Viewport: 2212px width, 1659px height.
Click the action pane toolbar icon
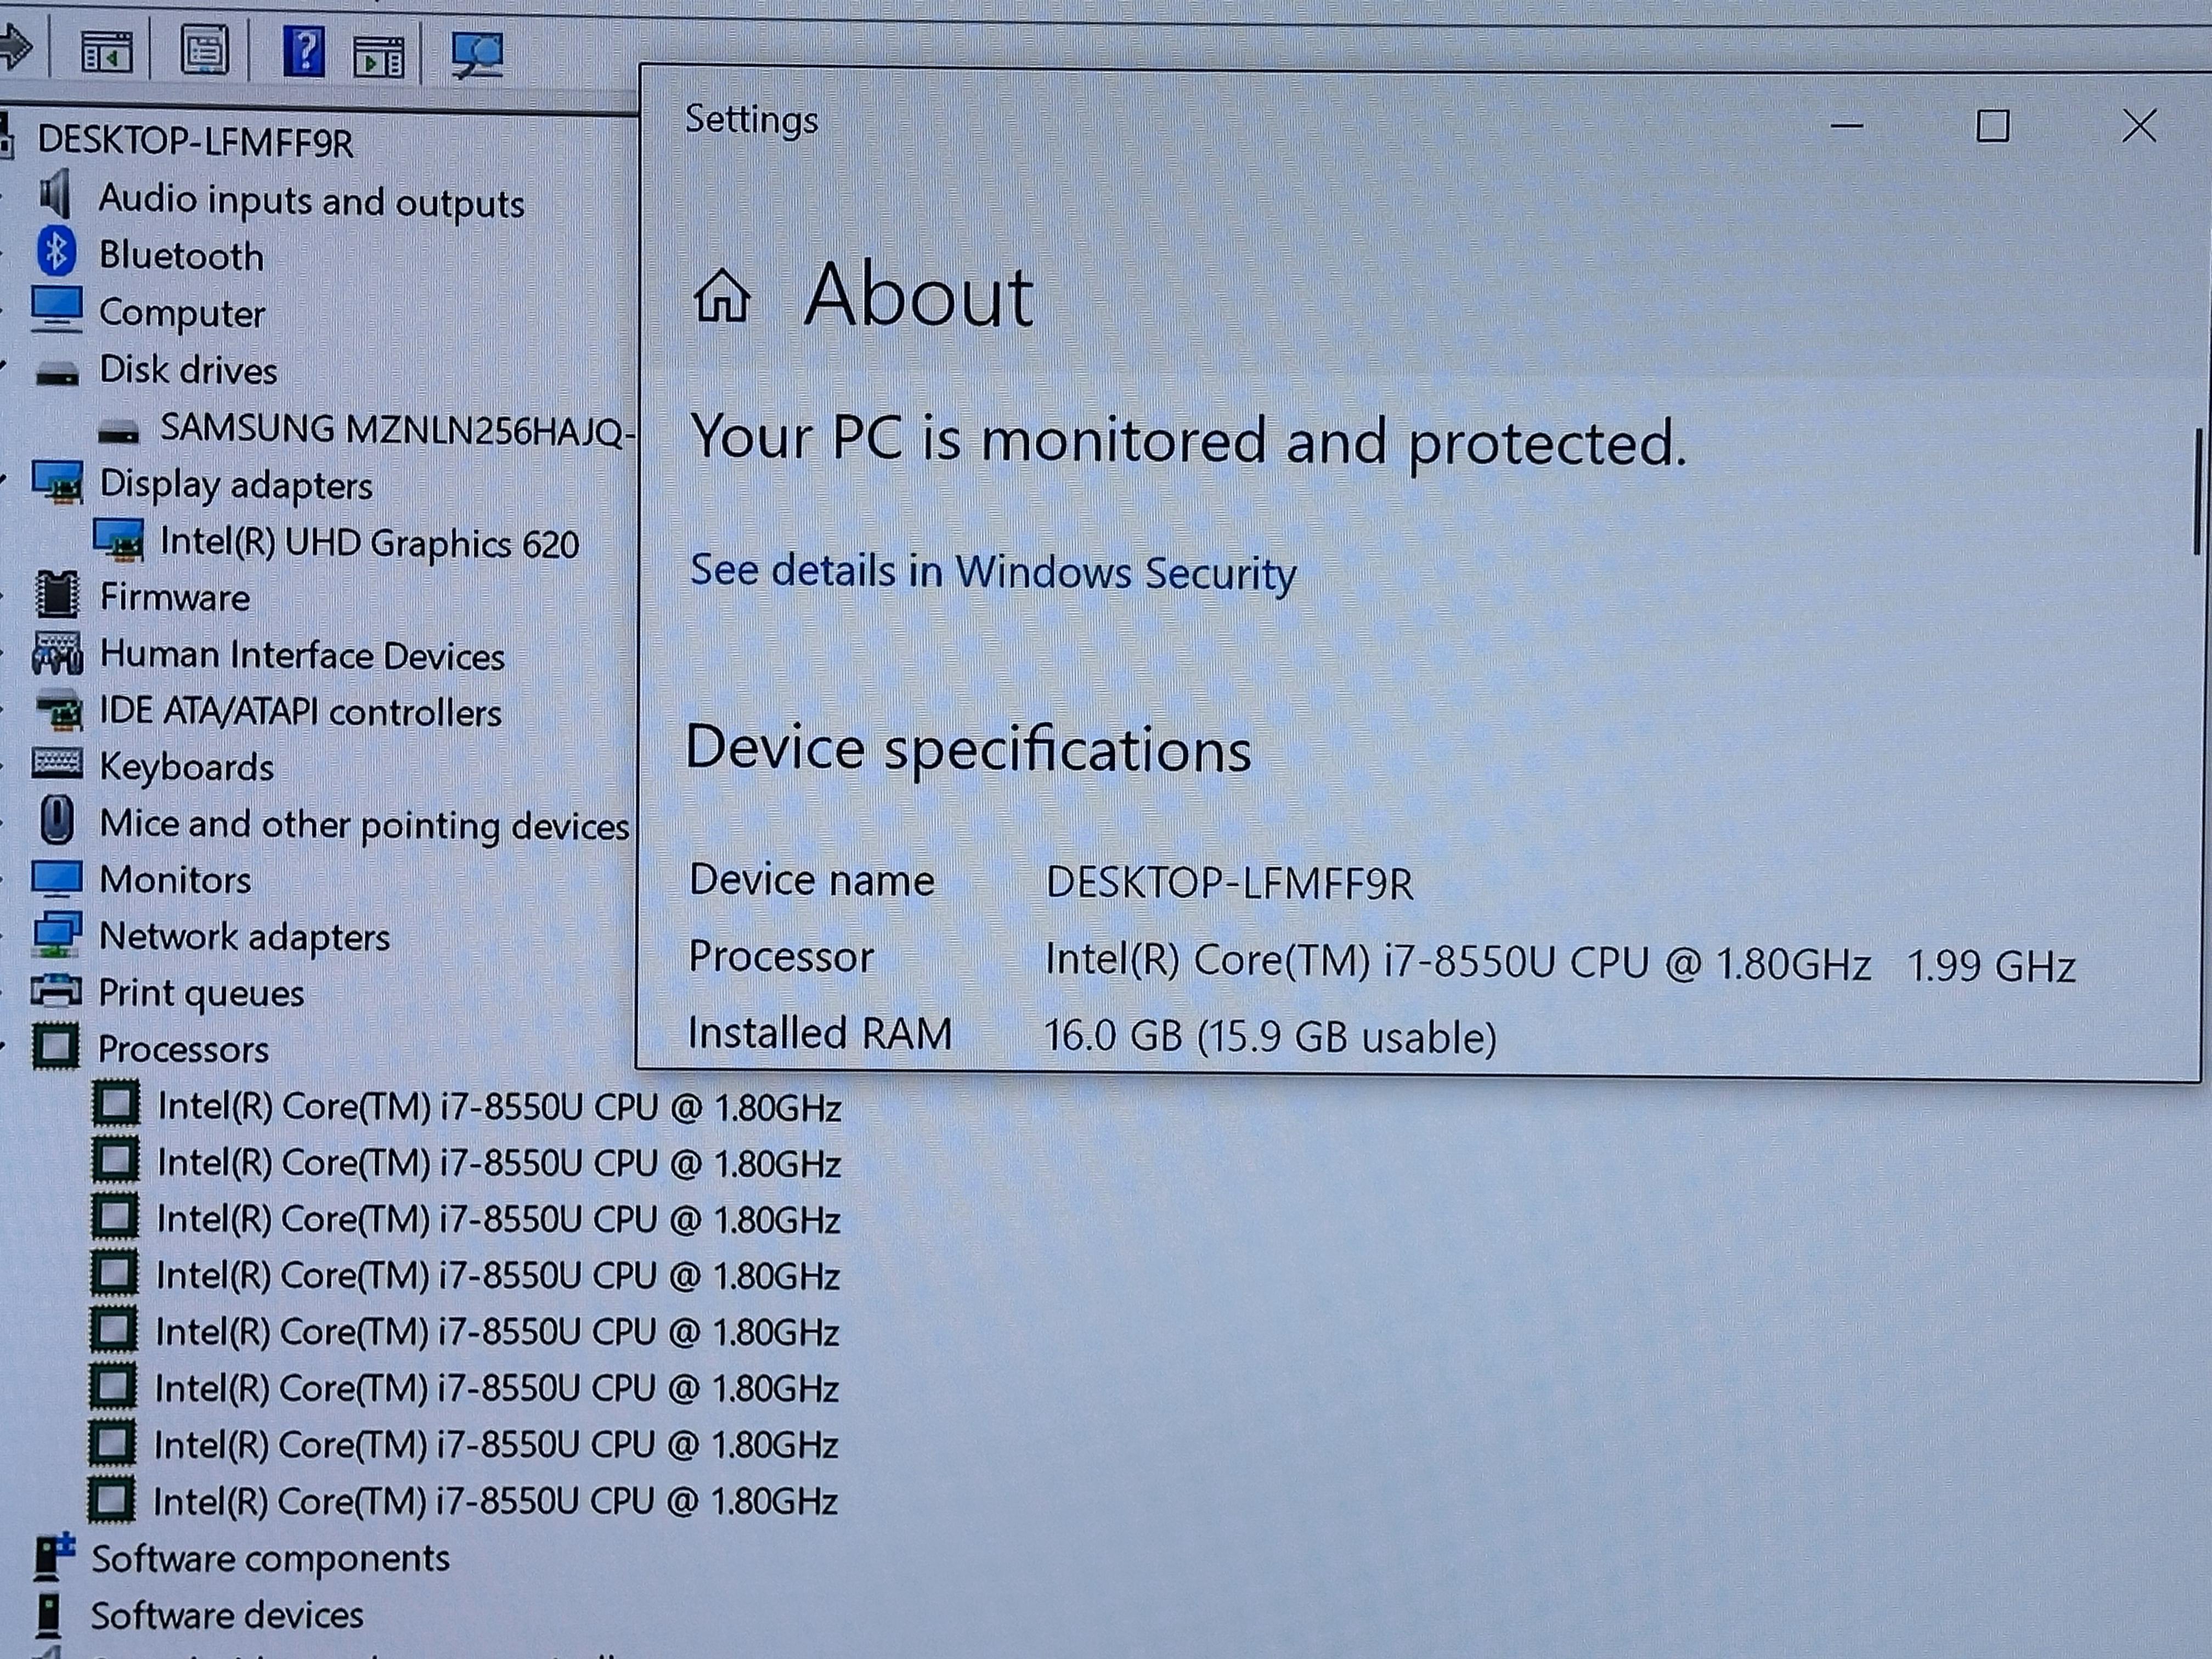click(379, 56)
